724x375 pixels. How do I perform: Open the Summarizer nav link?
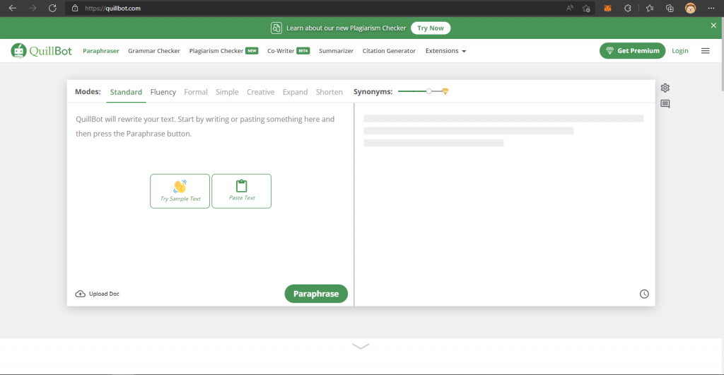[x=336, y=51]
